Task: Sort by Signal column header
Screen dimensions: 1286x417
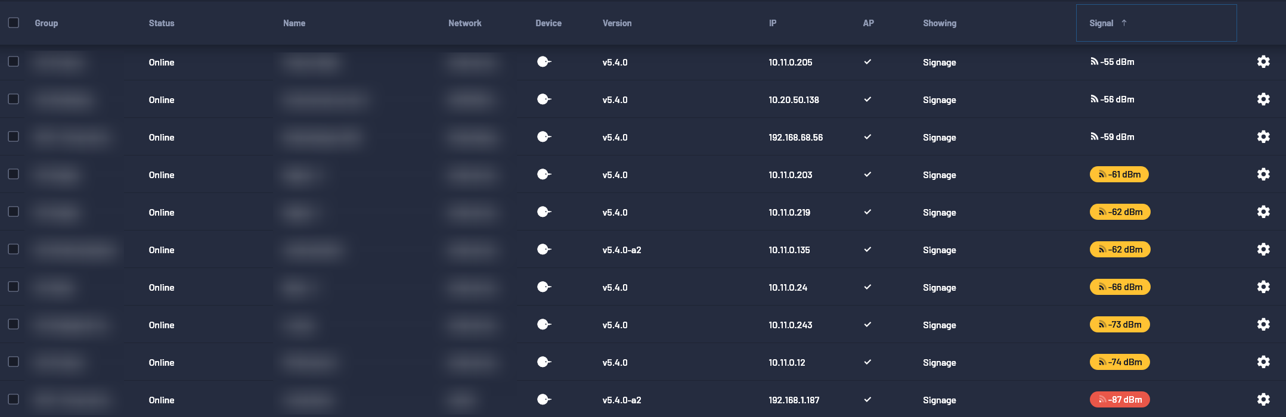Action: [x=1101, y=23]
